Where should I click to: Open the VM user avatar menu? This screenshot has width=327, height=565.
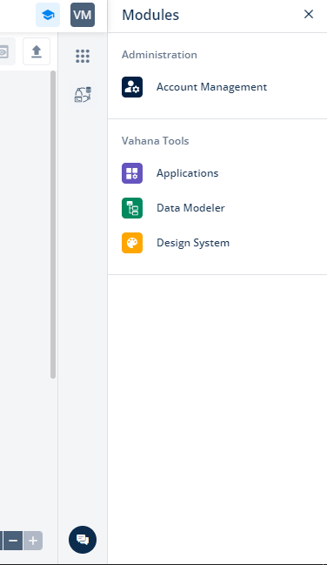pyautogui.click(x=83, y=15)
